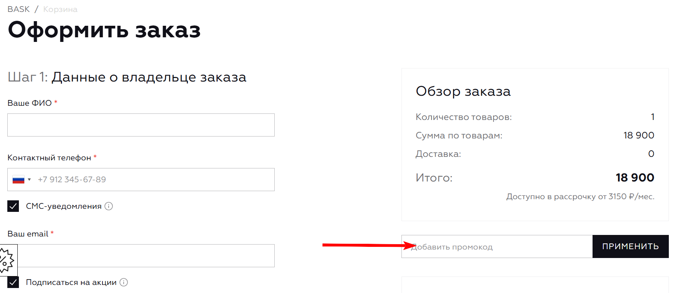Screen dimensions: 680x293
Task: Toggle the Подписаться на акции checkbox
Action: (13, 282)
